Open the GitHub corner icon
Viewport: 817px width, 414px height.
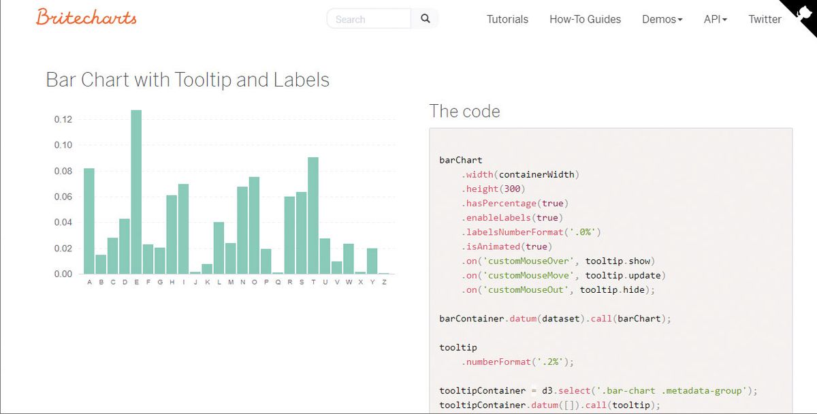(x=802, y=12)
